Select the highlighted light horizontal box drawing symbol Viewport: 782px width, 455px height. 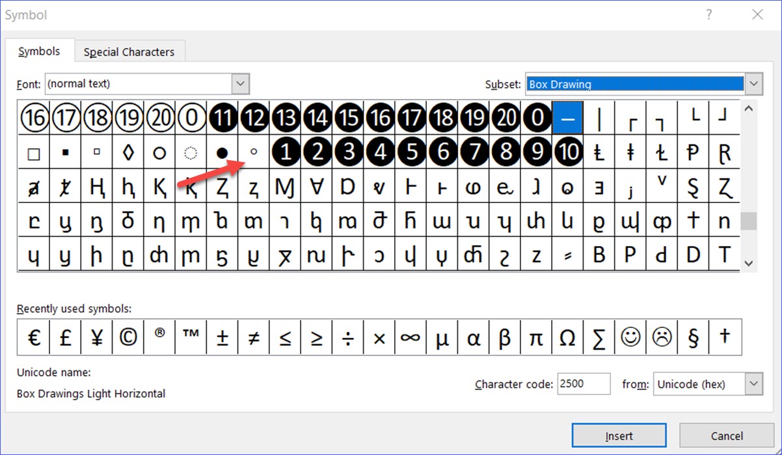click(567, 118)
